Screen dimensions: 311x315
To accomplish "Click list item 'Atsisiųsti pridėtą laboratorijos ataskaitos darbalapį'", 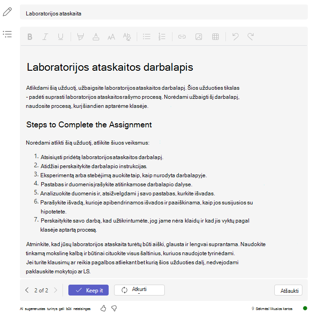I will 102,157.
